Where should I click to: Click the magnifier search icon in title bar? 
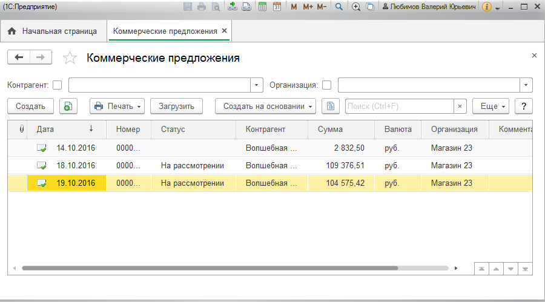[339, 7]
